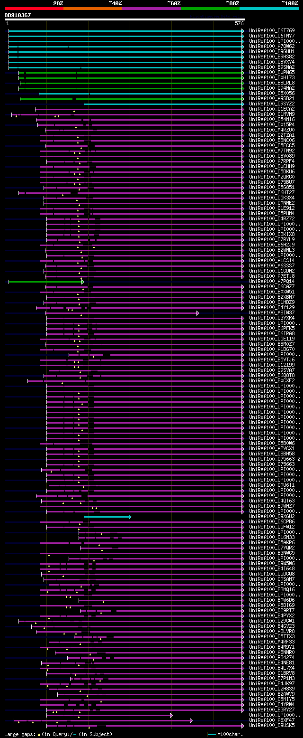Select hit label UniRef100_Q6PFK5
This screenshot has height=738, width=303.
[x=272, y=328]
